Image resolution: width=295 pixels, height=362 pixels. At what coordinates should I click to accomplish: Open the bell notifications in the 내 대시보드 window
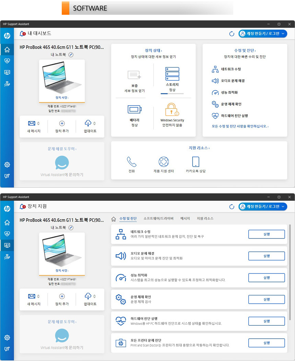click(23, 34)
